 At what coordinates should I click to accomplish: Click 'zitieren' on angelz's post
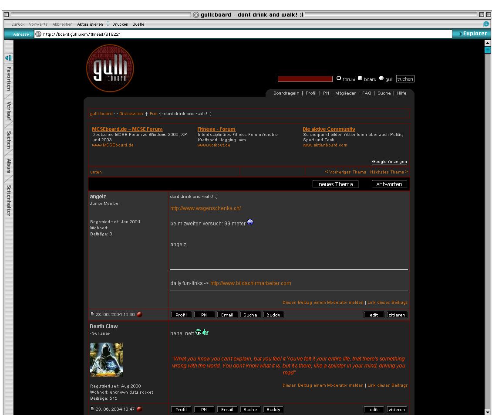pos(397,315)
